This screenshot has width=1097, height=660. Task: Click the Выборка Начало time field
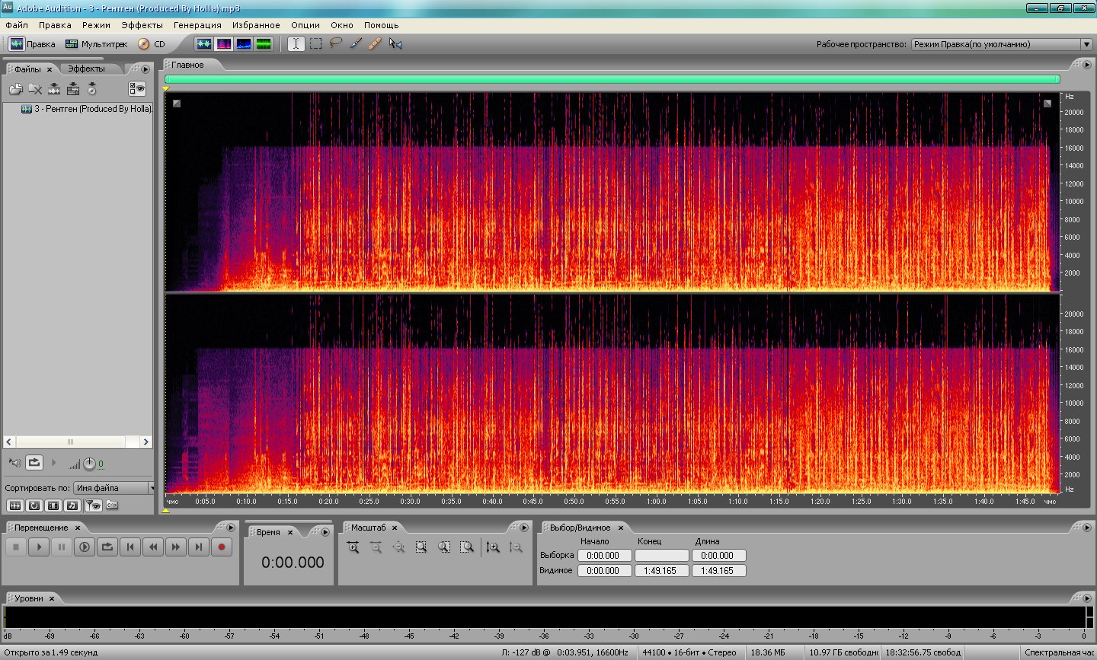604,556
